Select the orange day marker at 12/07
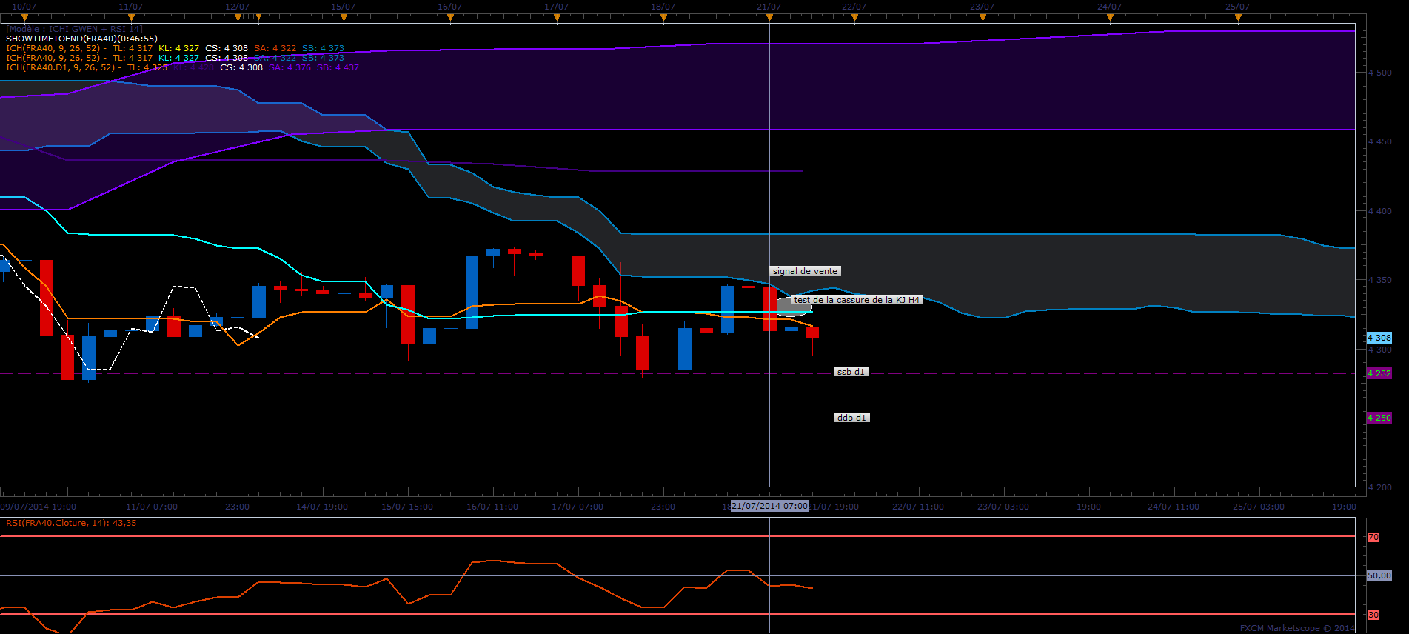 237,18
